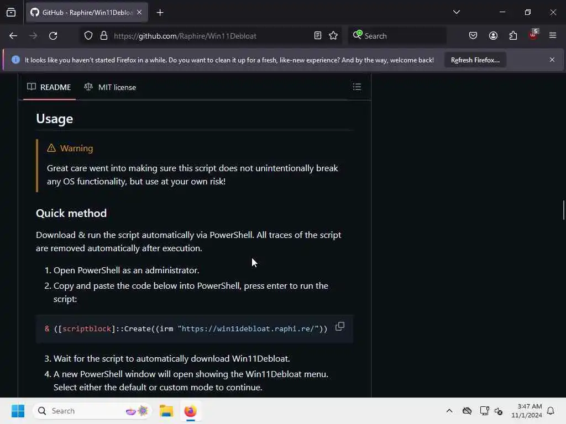566x424 pixels.
Task: Open the clock showing 3:47 AM
Action: point(527,411)
